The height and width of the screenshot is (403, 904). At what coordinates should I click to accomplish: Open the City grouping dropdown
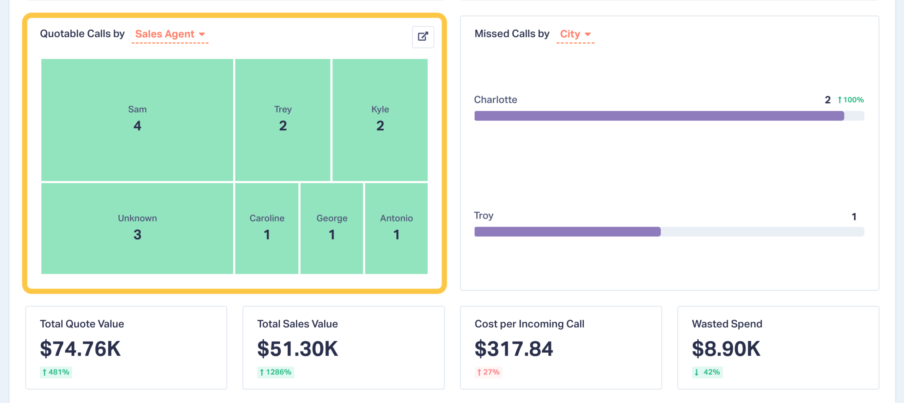[x=575, y=34]
